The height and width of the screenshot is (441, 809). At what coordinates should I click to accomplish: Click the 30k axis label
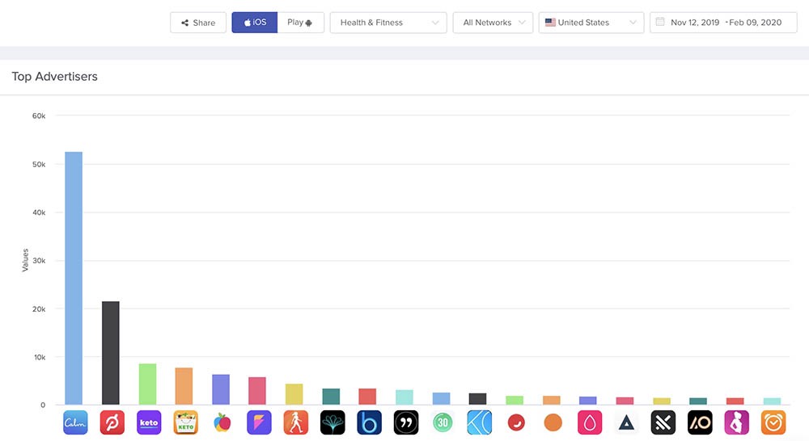[39, 261]
